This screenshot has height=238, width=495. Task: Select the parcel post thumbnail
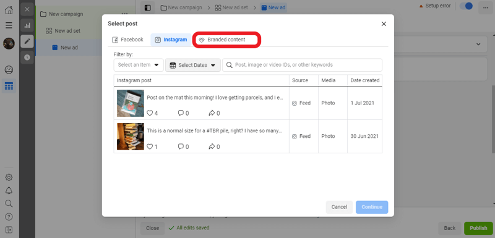point(131,103)
